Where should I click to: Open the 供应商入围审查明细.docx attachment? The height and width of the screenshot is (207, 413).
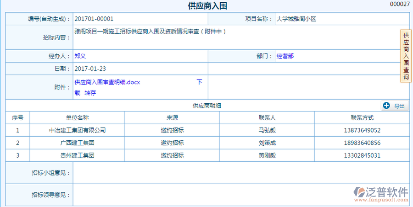coord(107,82)
